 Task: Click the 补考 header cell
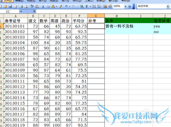tap(96, 20)
